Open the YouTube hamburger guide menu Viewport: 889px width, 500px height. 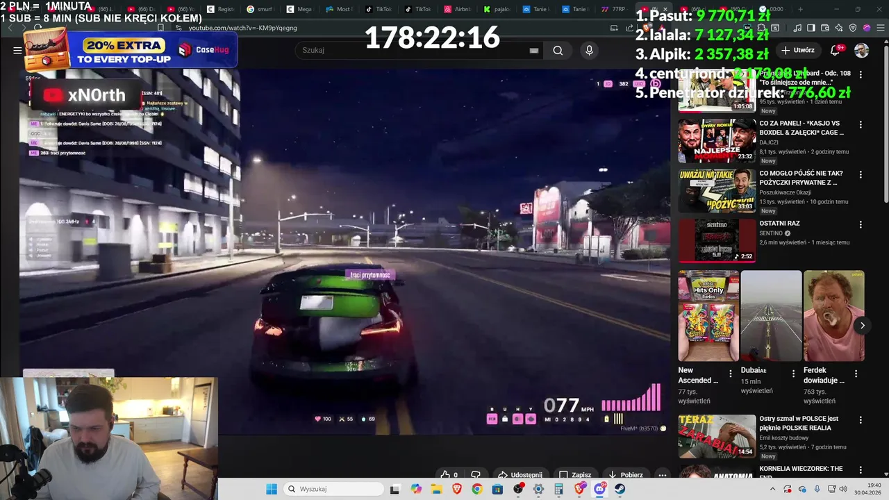click(x=17, y=50)
